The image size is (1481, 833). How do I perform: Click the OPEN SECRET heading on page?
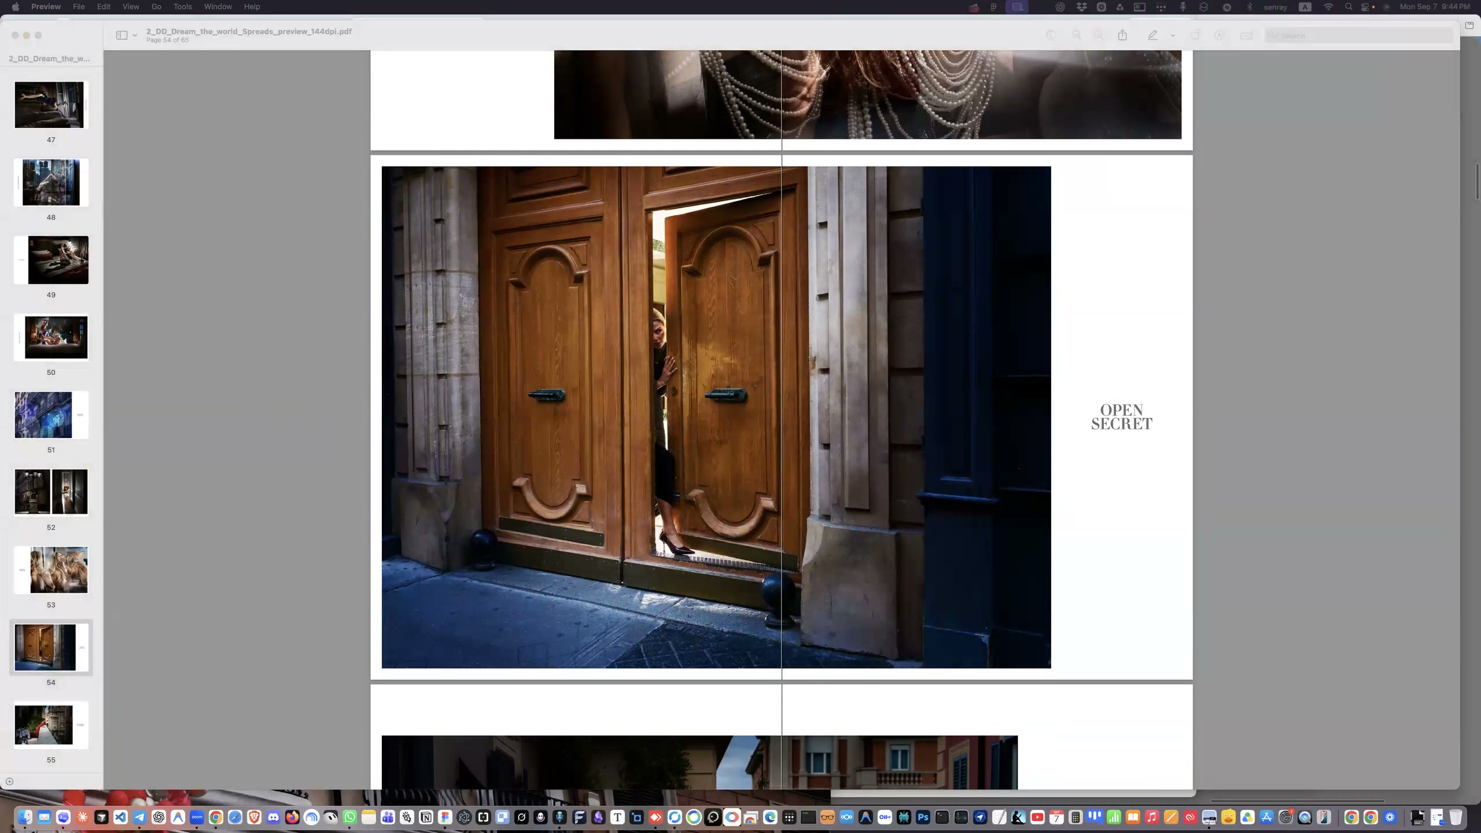pyautogui.click(x=1121, y=417)
